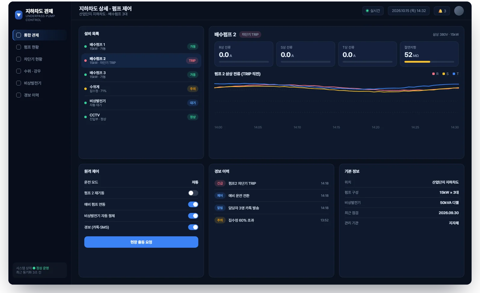Click the 정상 badge on the CCTV row
The height and width of the screenshot is (293, 480).
point(193,117)
